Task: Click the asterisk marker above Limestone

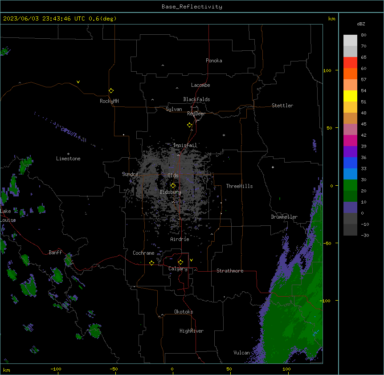Action: click(x=68, y=154)
